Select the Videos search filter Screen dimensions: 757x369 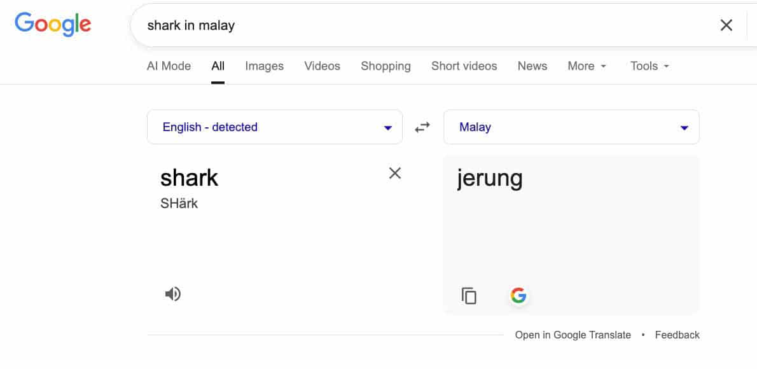(322, 66)
